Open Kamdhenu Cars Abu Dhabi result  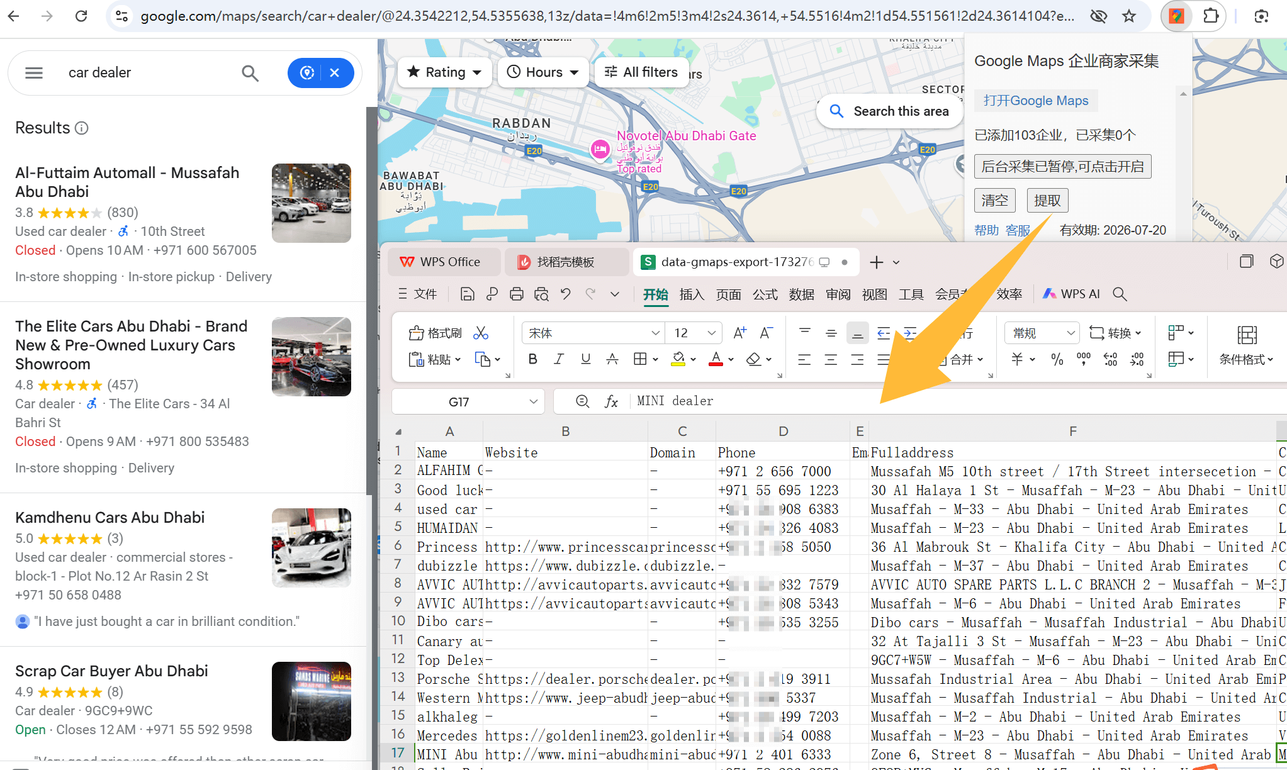click(110, 518)
